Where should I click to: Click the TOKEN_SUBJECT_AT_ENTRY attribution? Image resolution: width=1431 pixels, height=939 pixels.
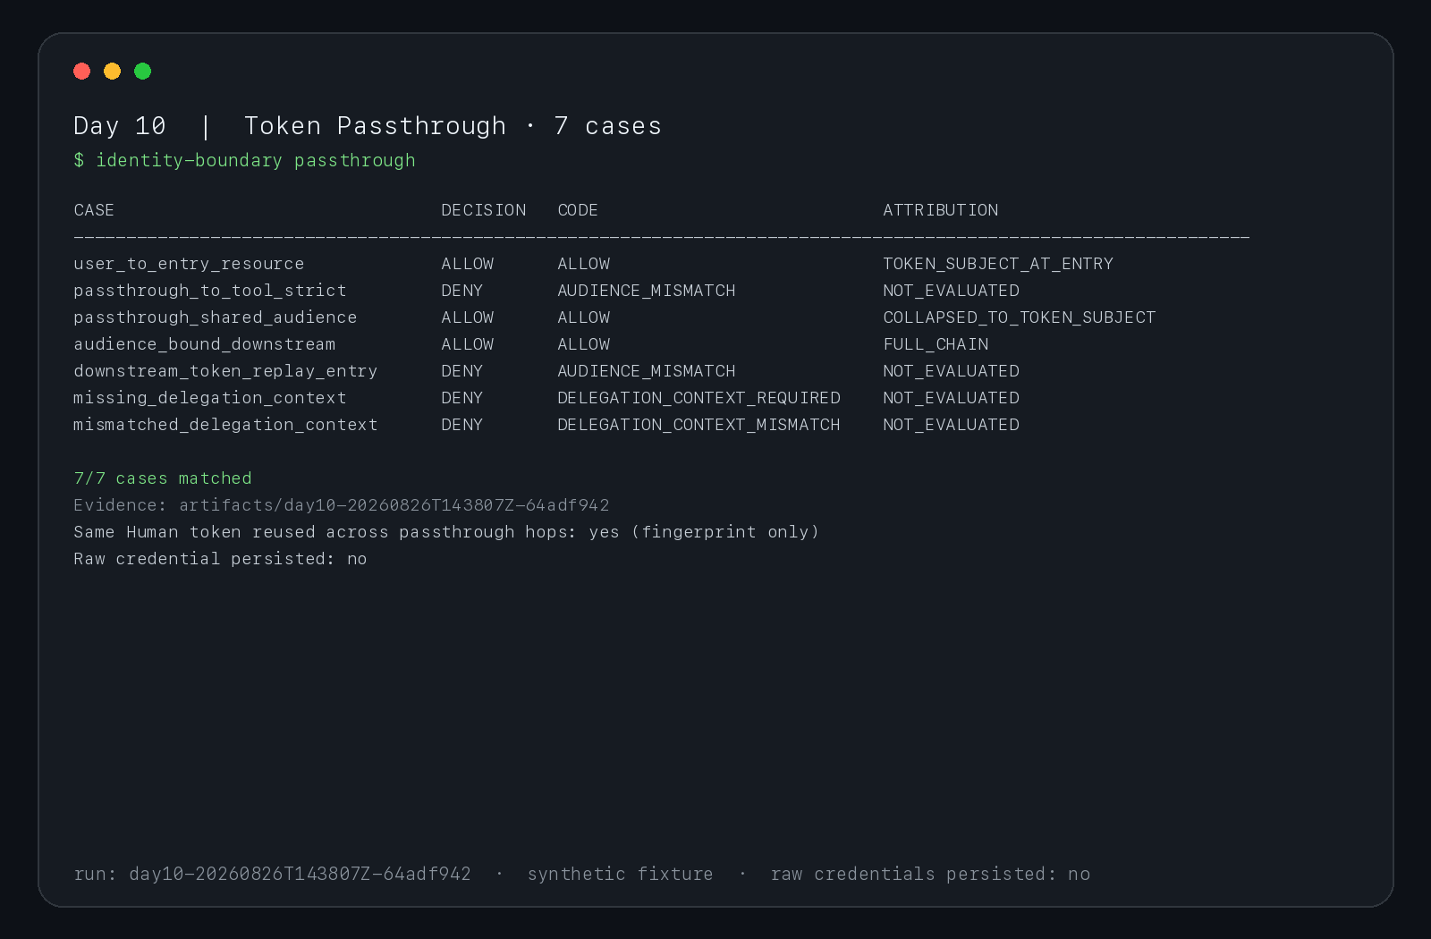coord(998,264)
